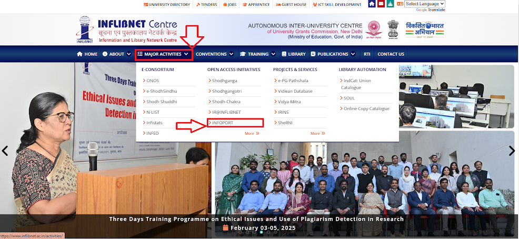Image resolution: width=519 pixels, height=239 pixels.
Task: Expand the Conventions menu chevron
Action: coord(231,54)
